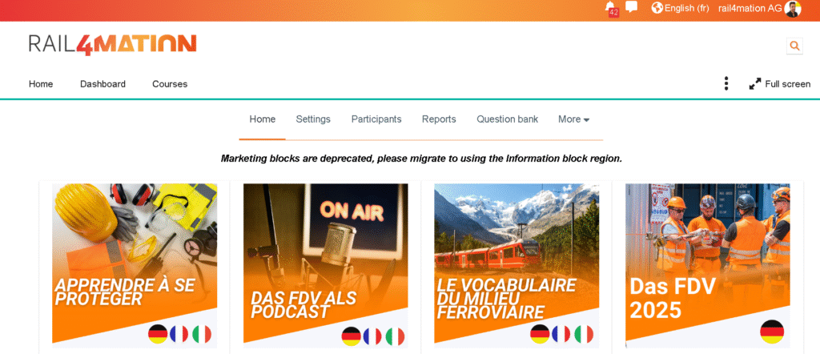
Task: Open the Reports tab
Action: click(x=439, y=119)
